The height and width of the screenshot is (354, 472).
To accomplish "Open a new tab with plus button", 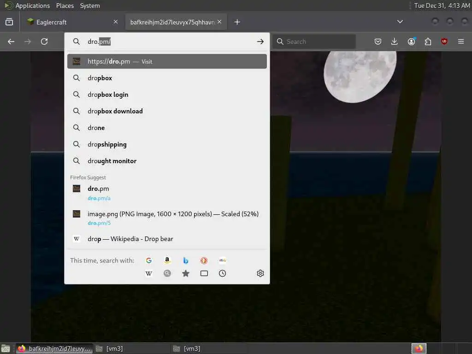I will pyautogui.click(x=237, y=22).
